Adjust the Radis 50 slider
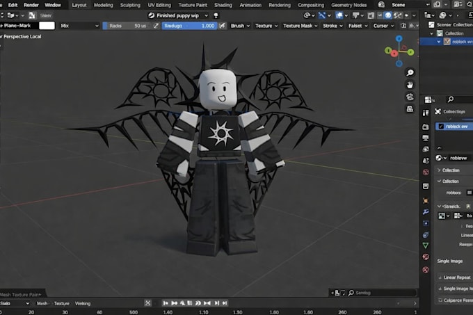This screenshot has width=473, height=315. click(126, 26)
